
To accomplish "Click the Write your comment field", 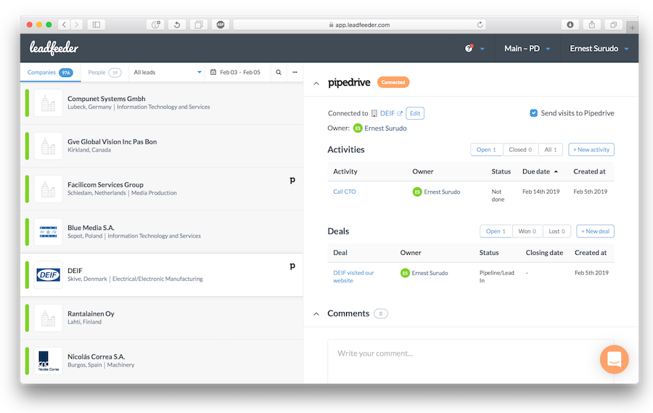I will pos(471,361).
